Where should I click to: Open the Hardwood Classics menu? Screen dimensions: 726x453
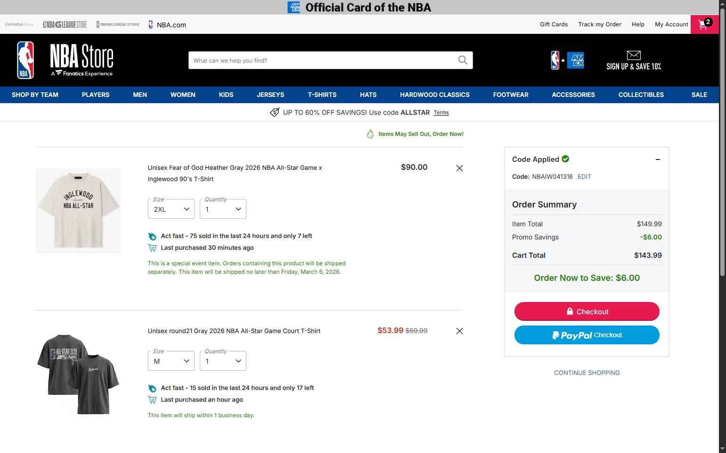pos(435,95)
